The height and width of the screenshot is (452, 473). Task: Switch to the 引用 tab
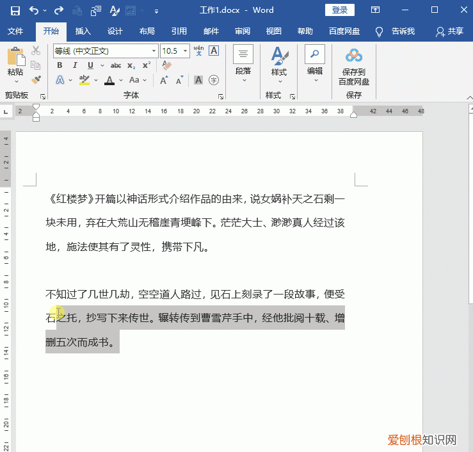179,31
